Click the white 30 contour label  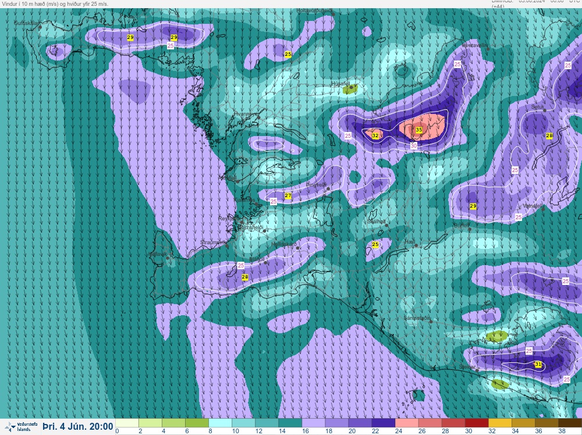pyautogui.click(x=414, y=146)
